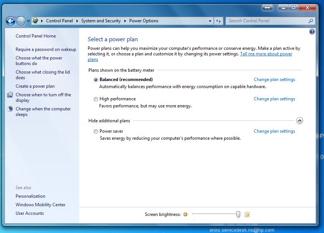This screenshot has height=233, width=324.
Task: Change plan settings for Power saver
Action: click(x=275, y=131)
